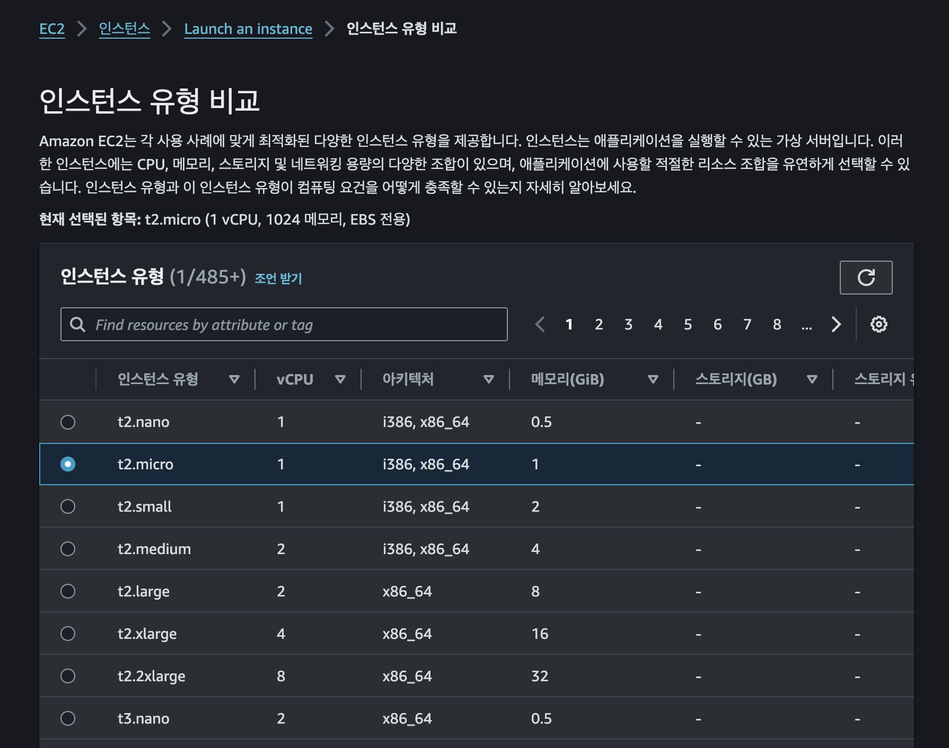Click the t2.nano instance name
Image resolution: width=949 pixels, height=748 pixels.
(144, 422)
